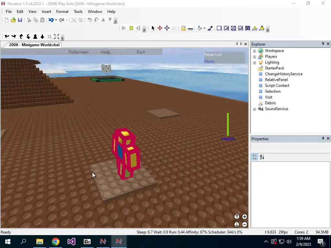Open the Tools menu
331x248 pixels.
click(78, 12)
